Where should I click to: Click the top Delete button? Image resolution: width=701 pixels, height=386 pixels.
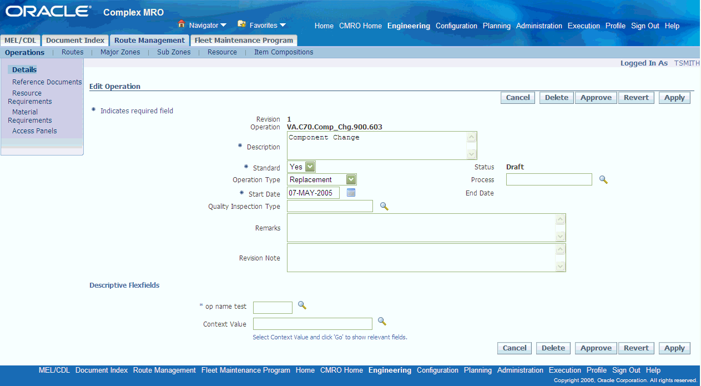(557, 98)
